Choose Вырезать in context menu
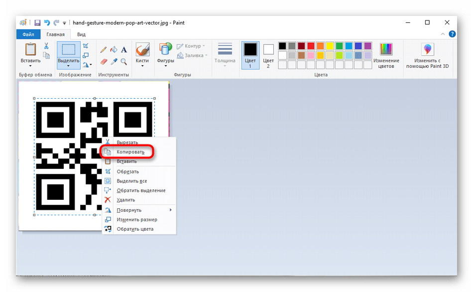This screenshot has height=292, width=473. pyautogui.click(x=139, y=142)
